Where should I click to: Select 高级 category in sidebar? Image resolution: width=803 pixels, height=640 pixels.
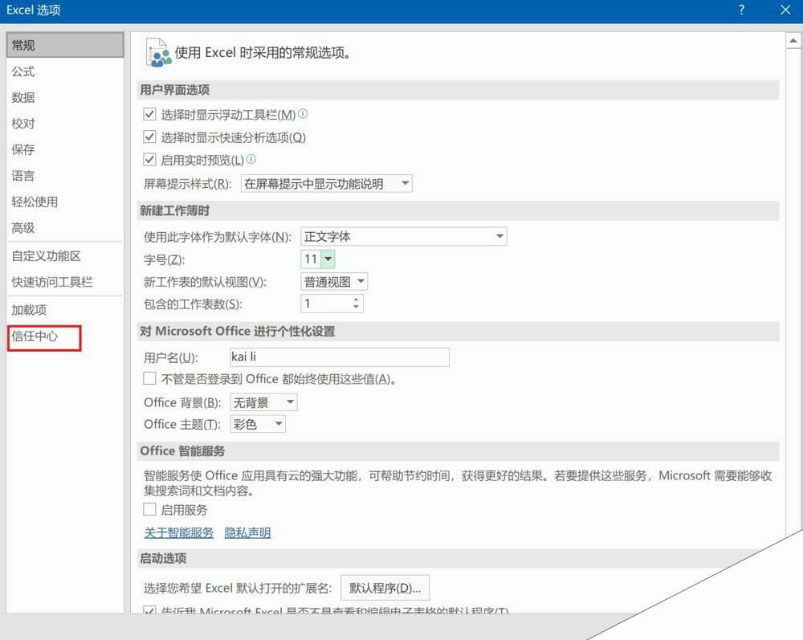pyautogui.click(x=65, y=228)
